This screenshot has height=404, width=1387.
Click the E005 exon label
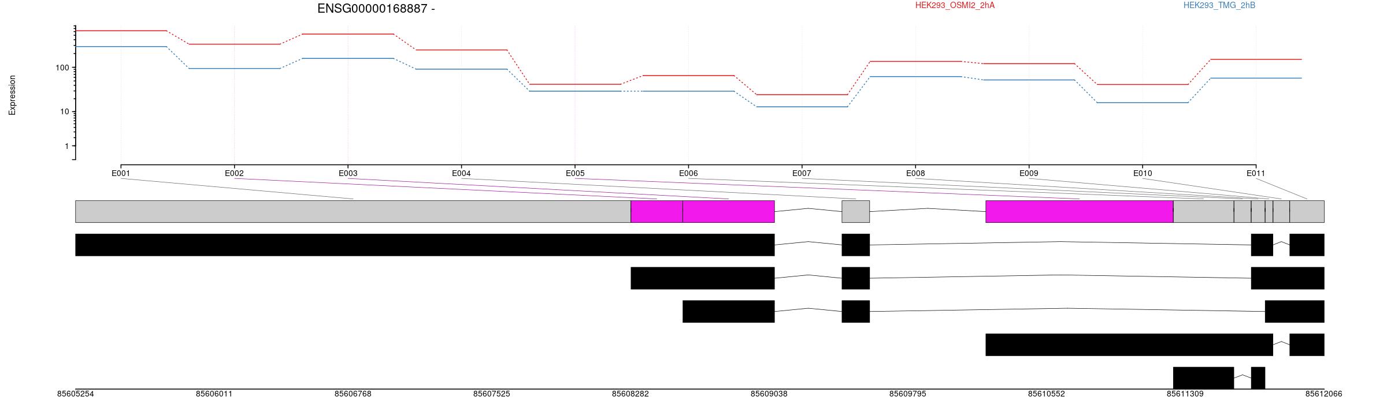pos(575,173)
